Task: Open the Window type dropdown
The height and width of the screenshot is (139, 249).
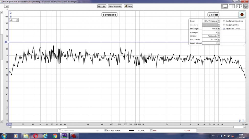Action: [219, 36]
